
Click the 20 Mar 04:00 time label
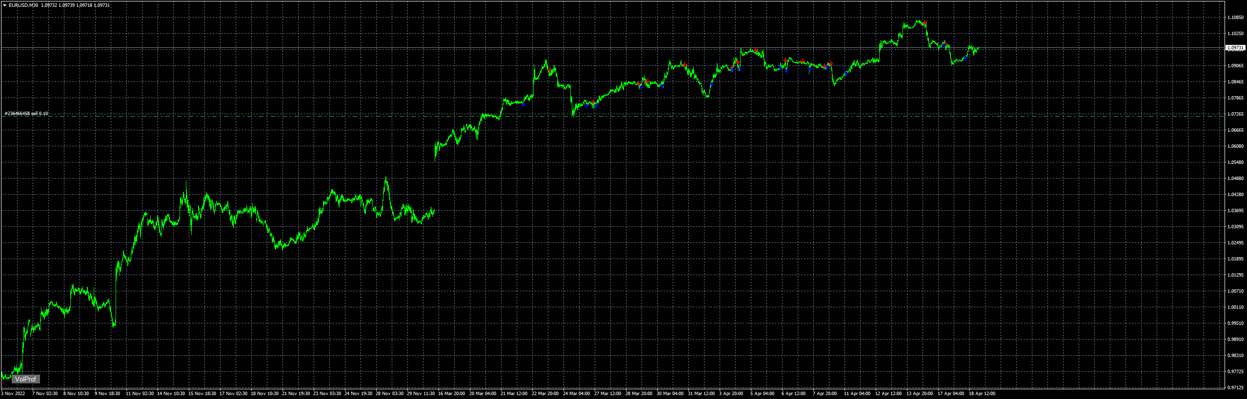pos(483,394)
